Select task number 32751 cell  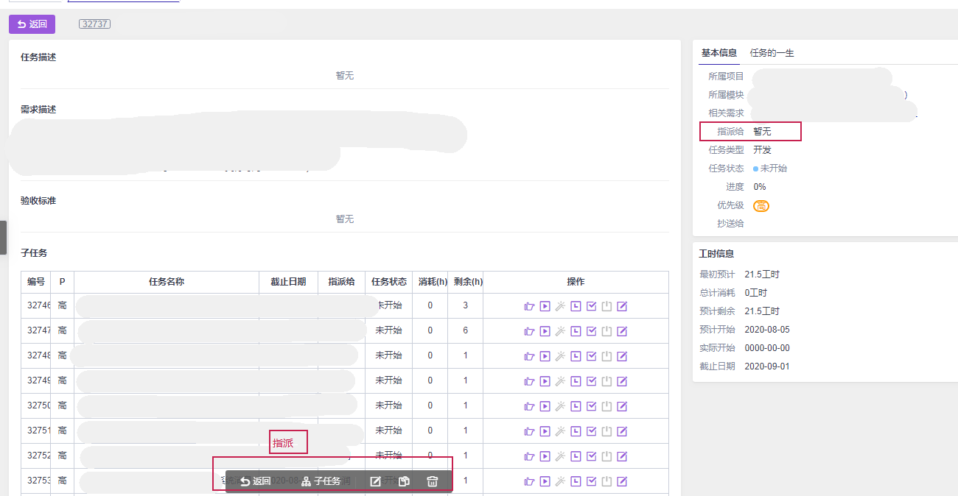[x=36, y=431]
